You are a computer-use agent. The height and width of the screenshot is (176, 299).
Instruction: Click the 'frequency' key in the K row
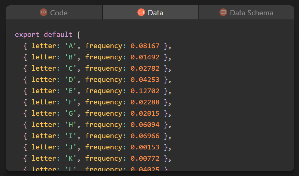pyautogui.click(x=104, y=158)
